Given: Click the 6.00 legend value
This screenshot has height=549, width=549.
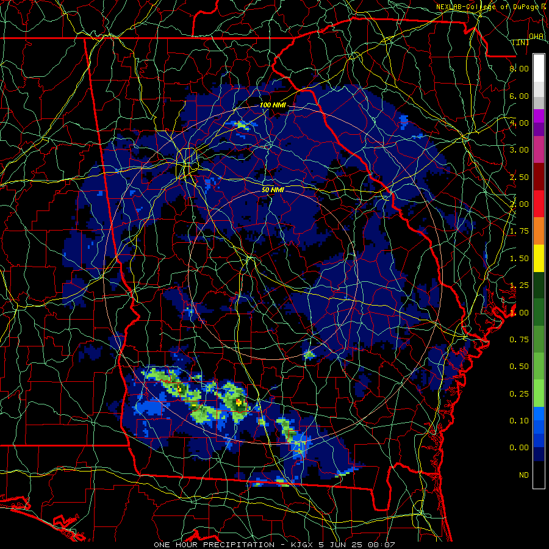Looking at the screenshot, I should [x=519, y=96].
